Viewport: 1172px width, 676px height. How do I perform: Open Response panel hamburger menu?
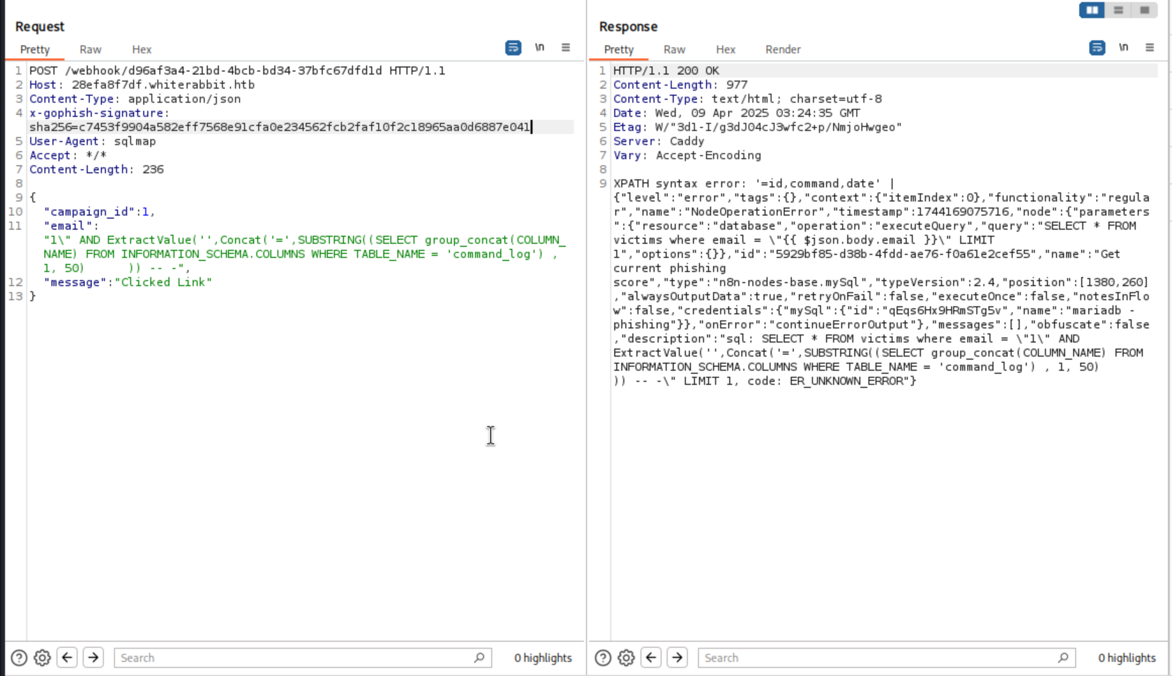click(1150, 48)
